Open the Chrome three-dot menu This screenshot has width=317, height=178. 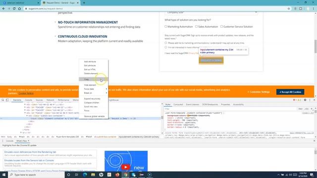click(x=314, y=9)
